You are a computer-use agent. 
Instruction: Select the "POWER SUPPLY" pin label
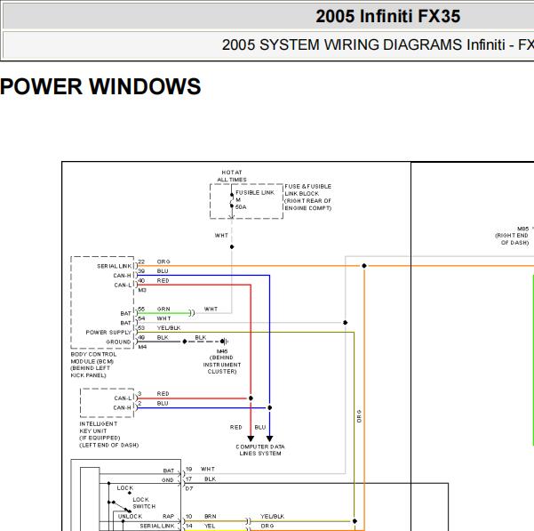[108, 333]
